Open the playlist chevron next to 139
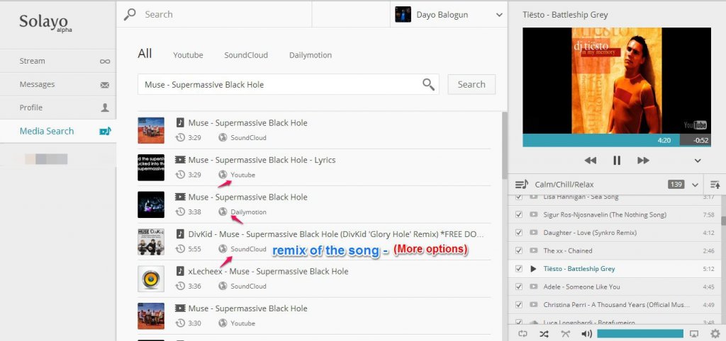Screen dimensions: 726x341 coord(695,185)
